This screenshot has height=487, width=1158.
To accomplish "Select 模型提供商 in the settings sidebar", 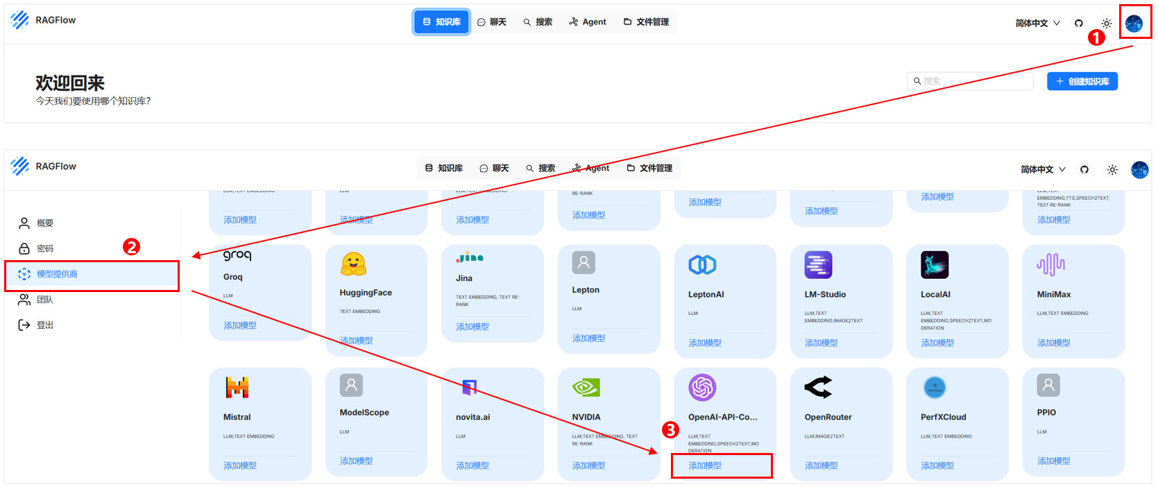I will pyautogui.click(x=57, y=274).
